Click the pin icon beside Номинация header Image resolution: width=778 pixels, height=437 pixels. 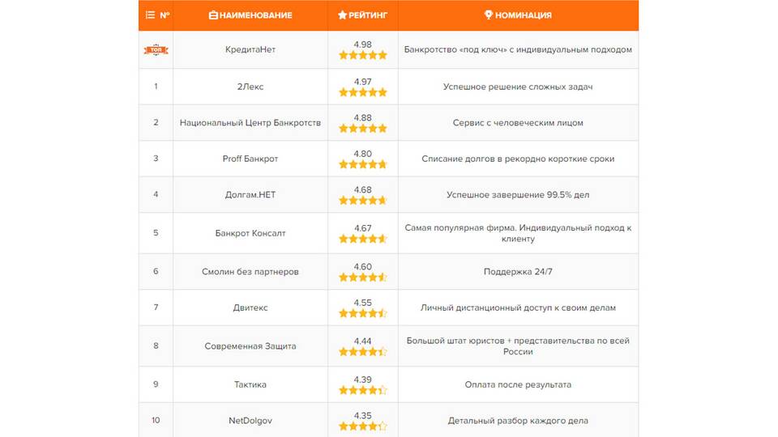[488, 15]
